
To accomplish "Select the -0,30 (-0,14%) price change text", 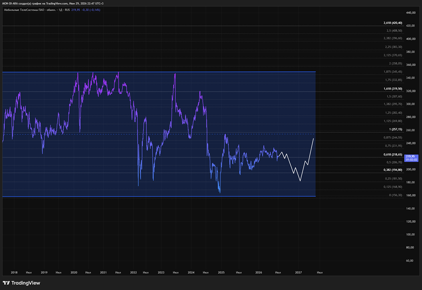I will coord(91,10).
